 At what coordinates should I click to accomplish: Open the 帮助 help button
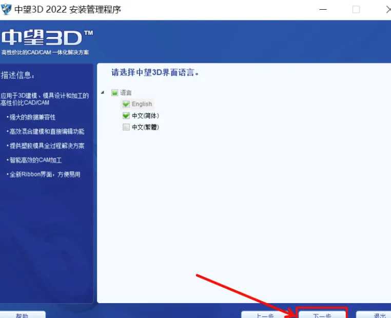click(23, 314)
